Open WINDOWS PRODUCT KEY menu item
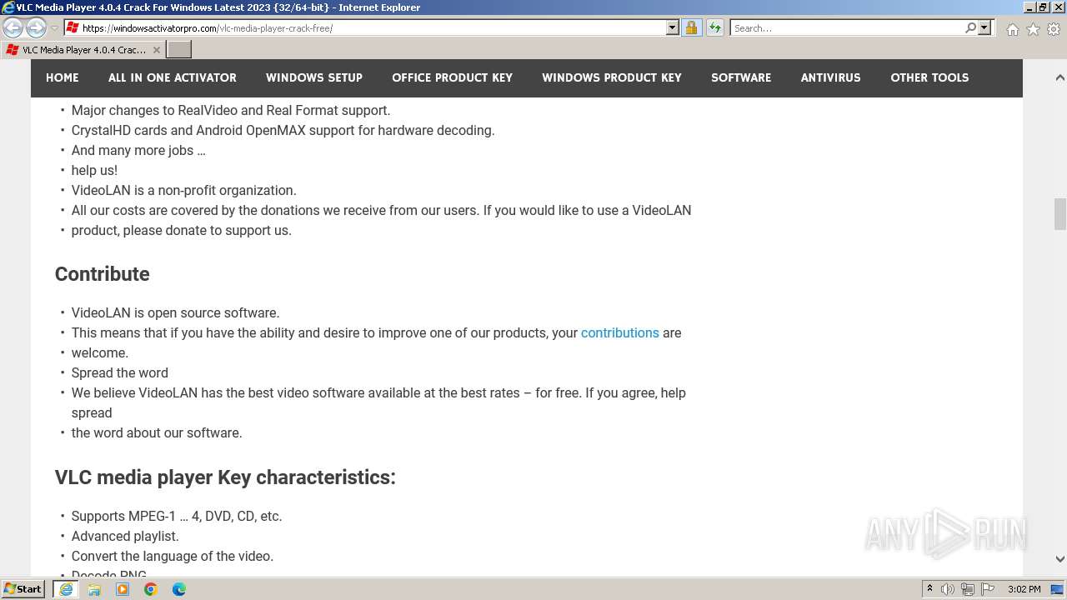Viewport: 1067px width, 600px height. point(612,77)
